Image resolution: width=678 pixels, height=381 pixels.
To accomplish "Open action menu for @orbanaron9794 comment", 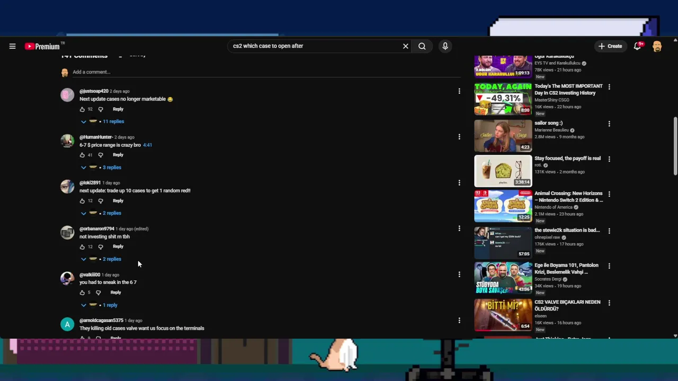I will click(x=459, y=229).
